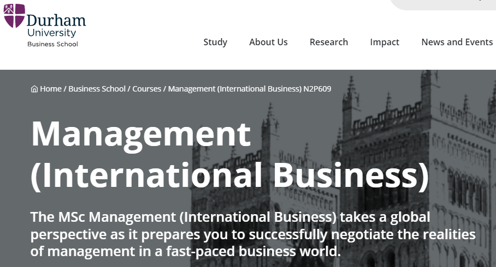Image resolution: width=496 pixels, height=267 pixels.
Task: Click the Durham University Business School logo
Action: (45, 26)
